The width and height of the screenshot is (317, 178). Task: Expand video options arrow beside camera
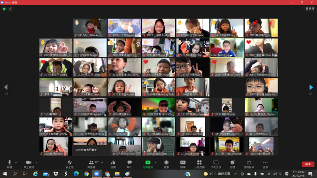[x=36, y=162]
